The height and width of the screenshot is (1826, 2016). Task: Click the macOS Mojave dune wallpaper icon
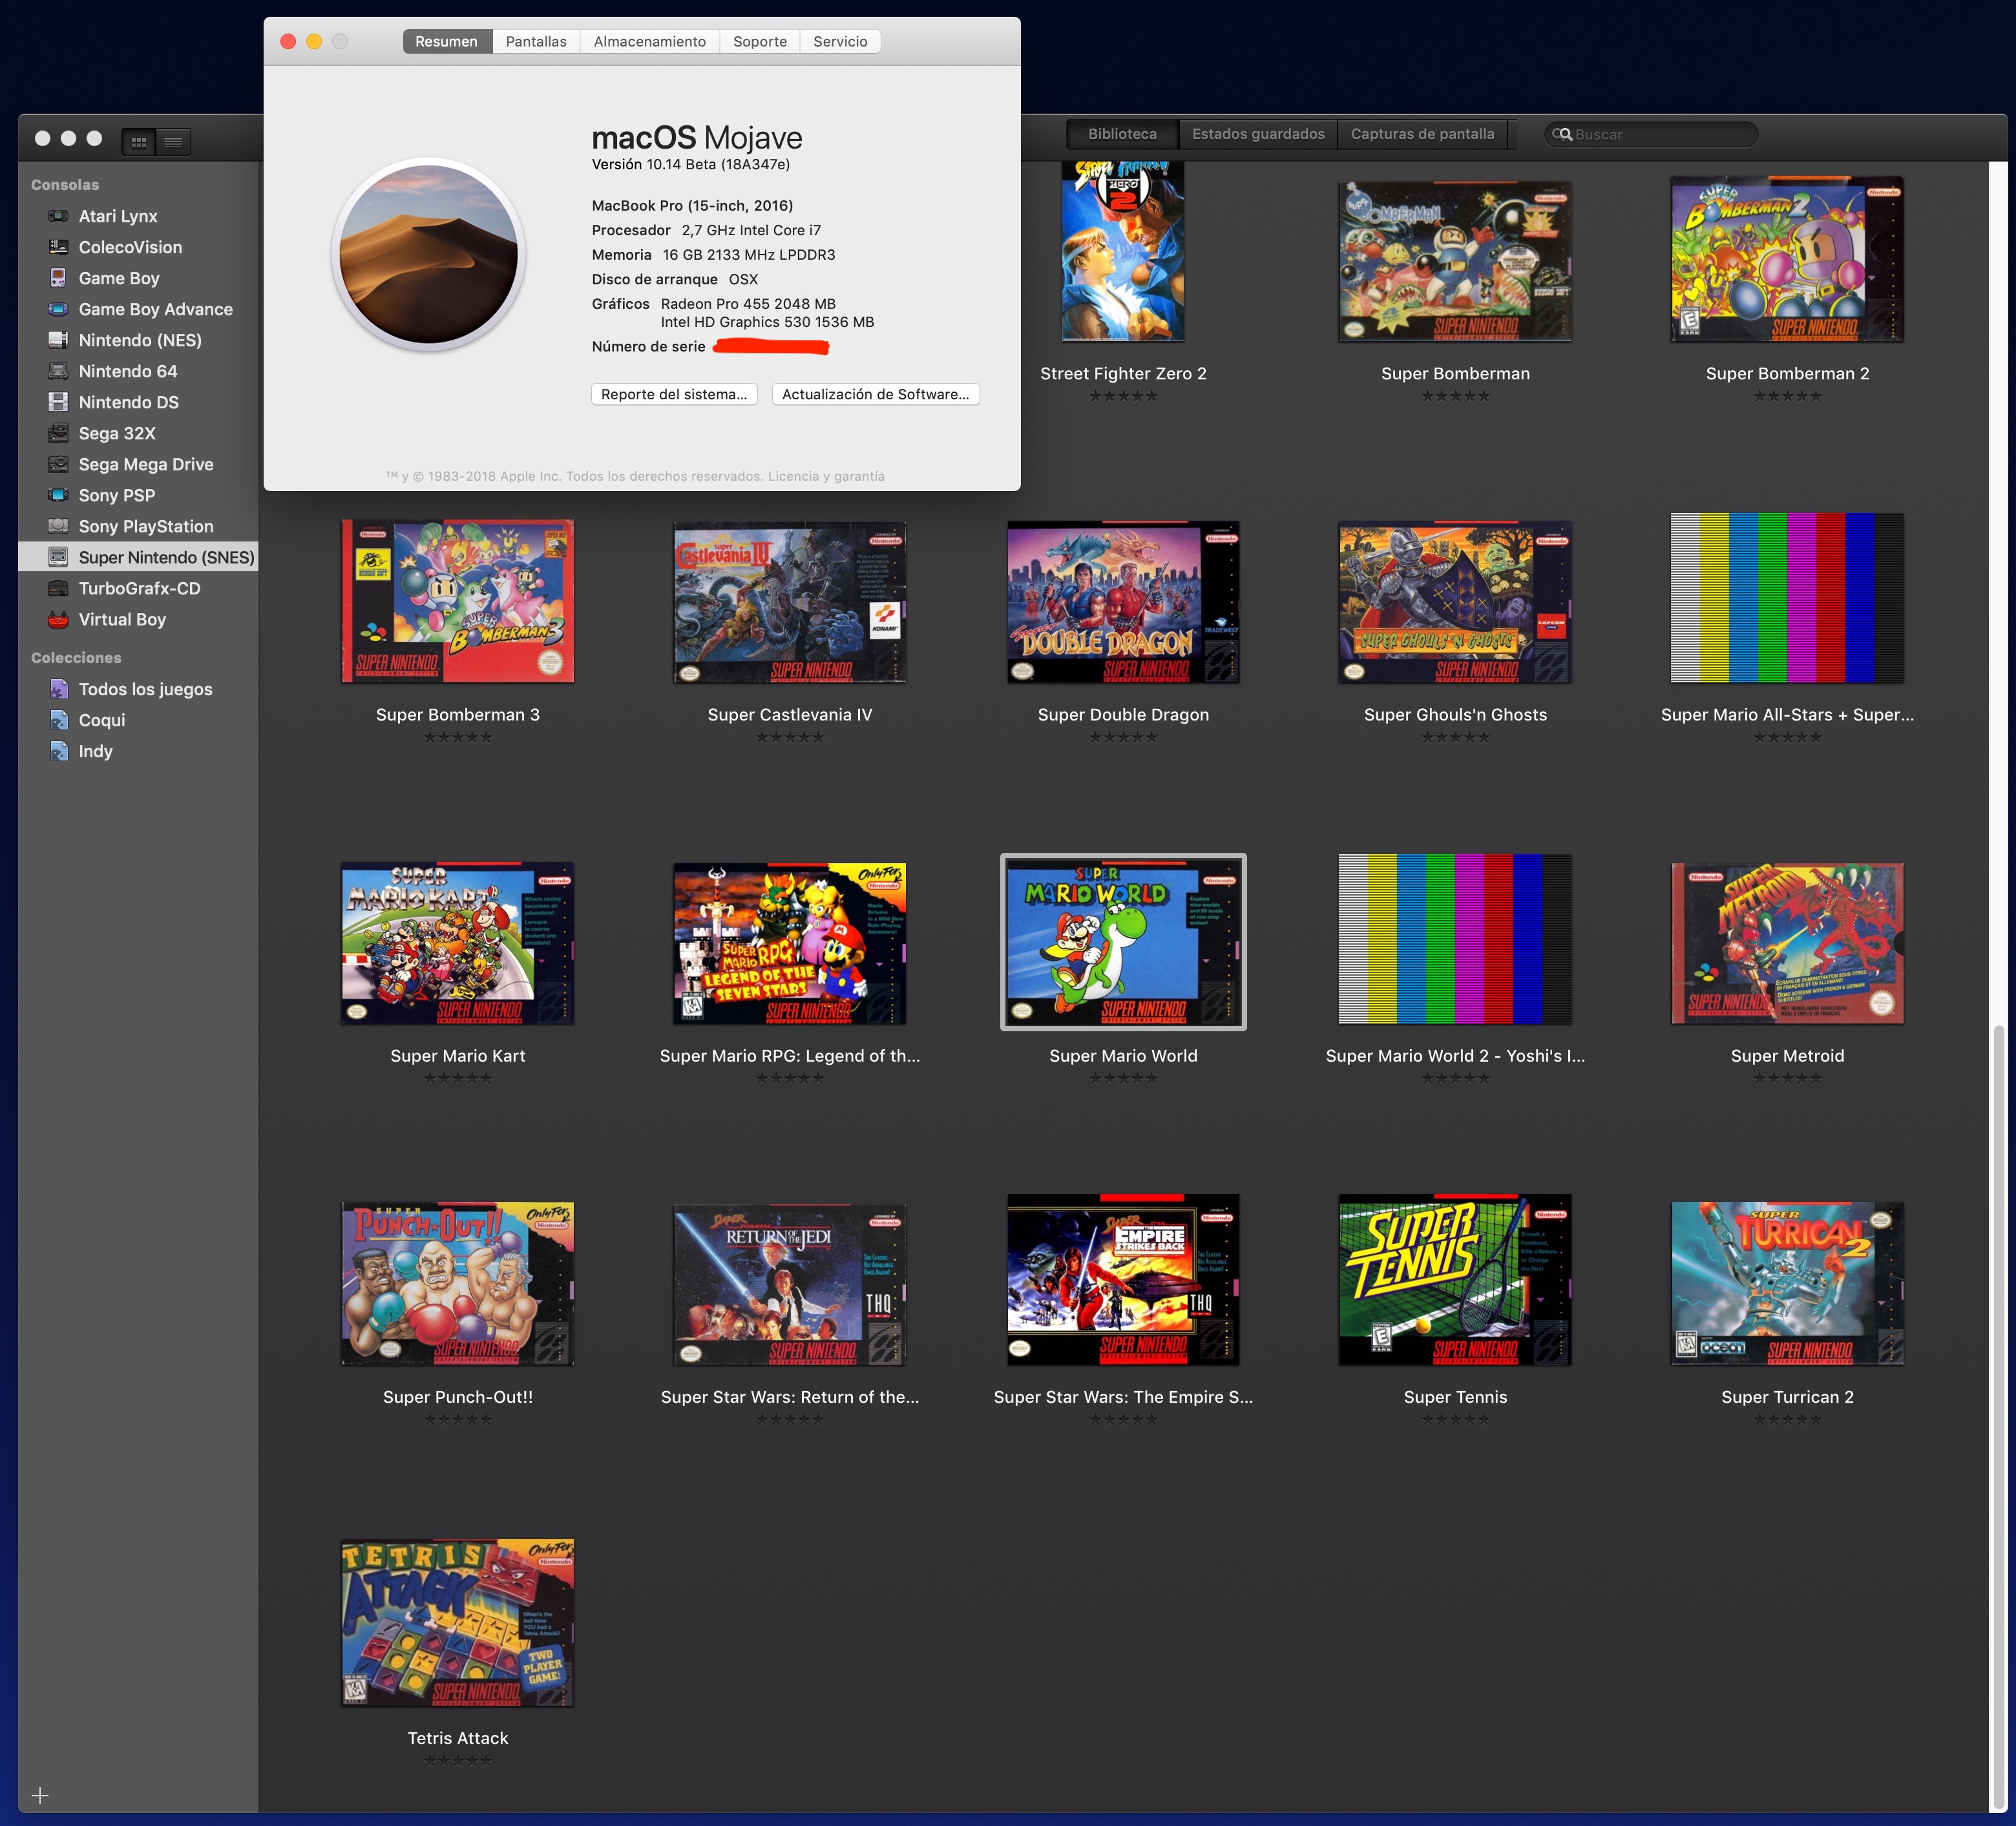click(428, 254)
